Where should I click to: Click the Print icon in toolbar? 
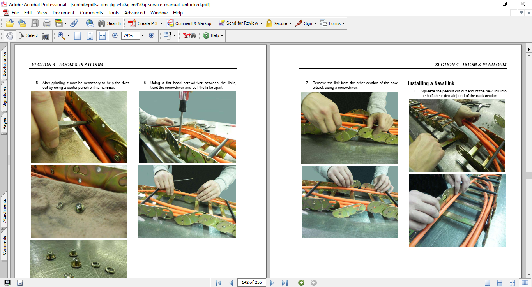(47, 23)
